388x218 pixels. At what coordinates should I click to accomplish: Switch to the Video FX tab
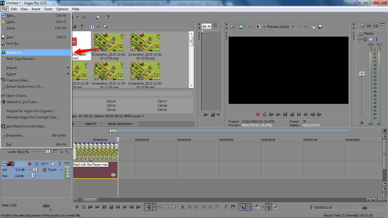[91, 124]
